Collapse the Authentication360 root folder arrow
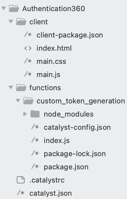The height and width of the screenshot is (199, 127). point(4,8)
